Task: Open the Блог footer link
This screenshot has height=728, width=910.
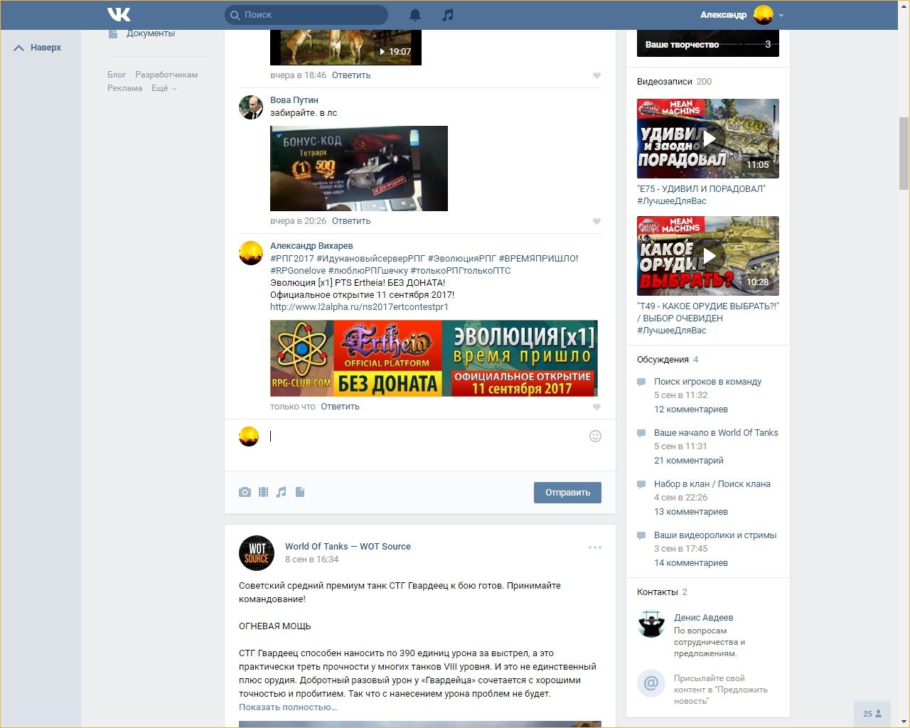Action: click(117, 75)
